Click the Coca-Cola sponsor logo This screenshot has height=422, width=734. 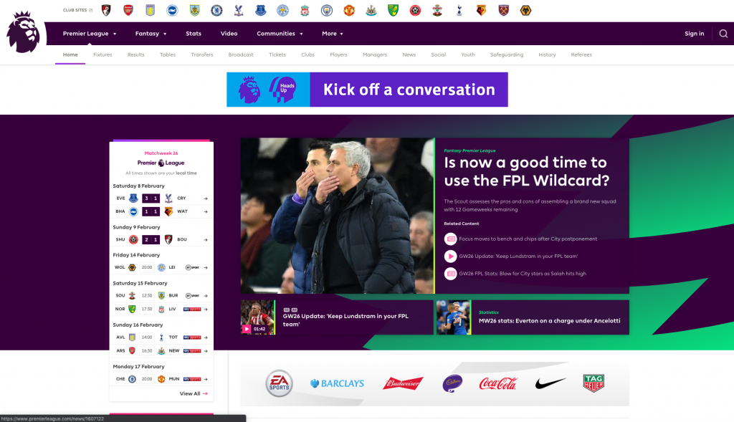tap(497, 383)
